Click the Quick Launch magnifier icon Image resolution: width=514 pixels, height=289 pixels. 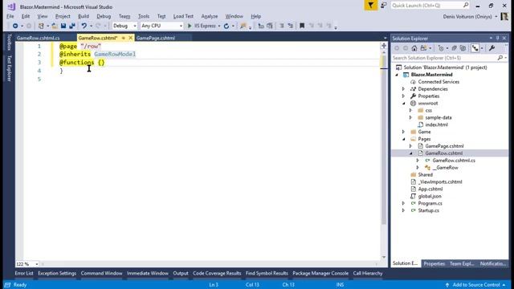click(x=466, y=6)
